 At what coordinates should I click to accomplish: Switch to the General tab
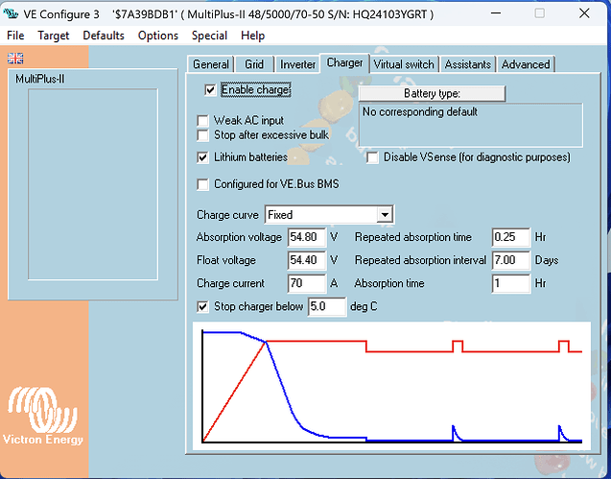(211, 64)
